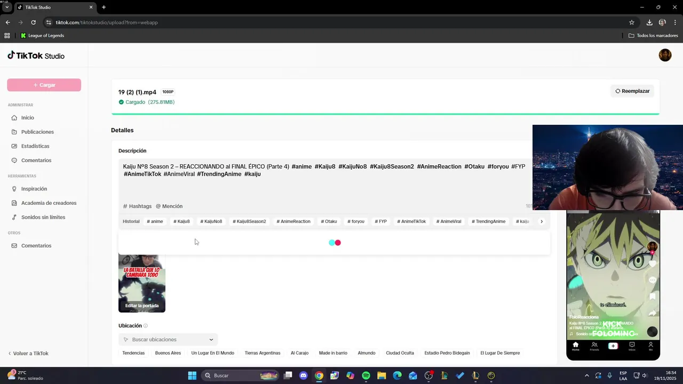The image size is (683, 384).
Task: Choose the Tendencias location chip
Action: coord(133,353)
